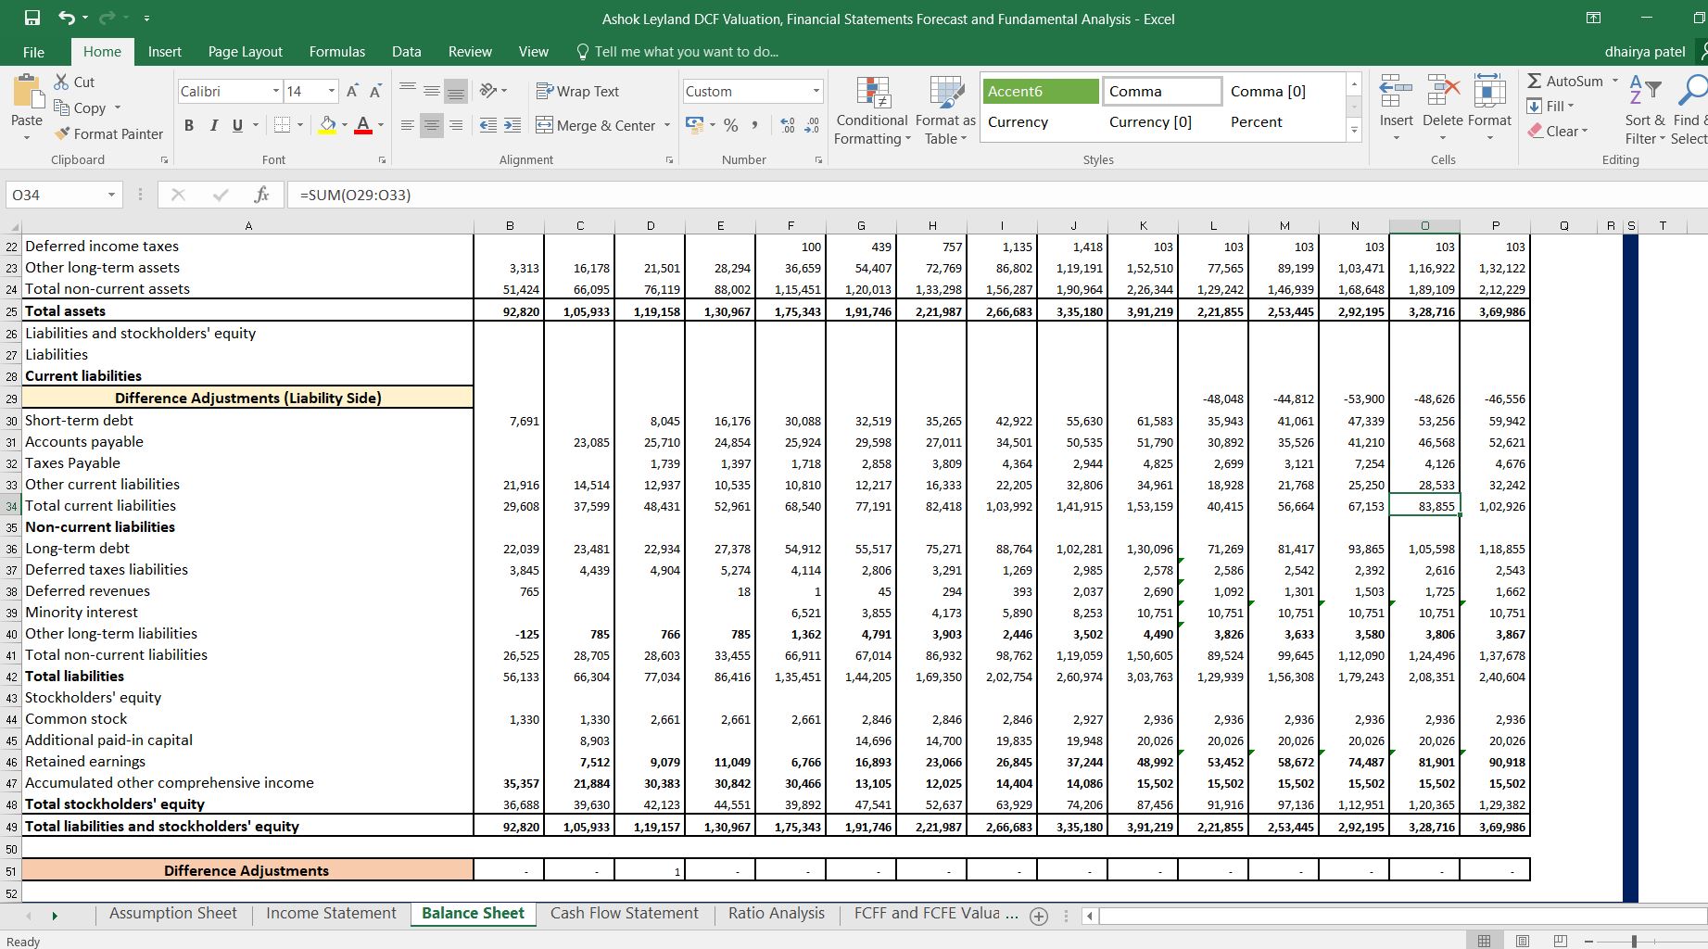Click the Increase Indent icon

[512, 125]
